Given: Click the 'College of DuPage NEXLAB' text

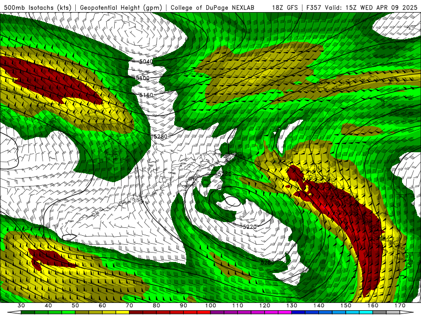Looking at the screenshot, I should pyautogui.click(x=213, y=7).
